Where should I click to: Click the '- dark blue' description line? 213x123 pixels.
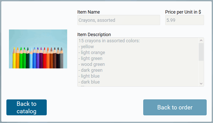pos(89,82)
